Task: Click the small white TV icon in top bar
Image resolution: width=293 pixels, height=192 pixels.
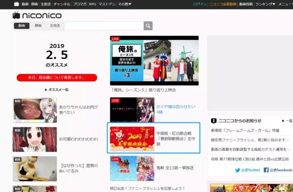Action: 16,4
